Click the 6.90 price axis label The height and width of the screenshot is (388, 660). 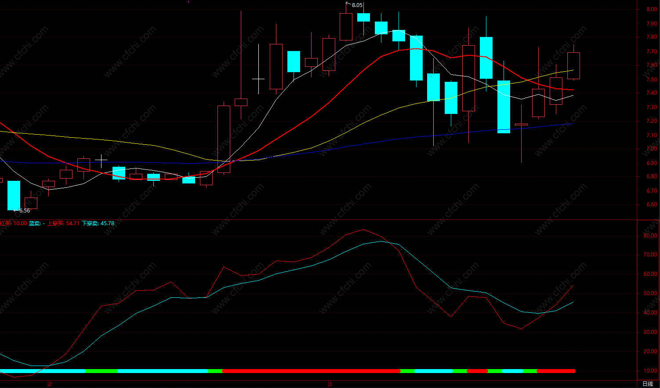(652, 163)
